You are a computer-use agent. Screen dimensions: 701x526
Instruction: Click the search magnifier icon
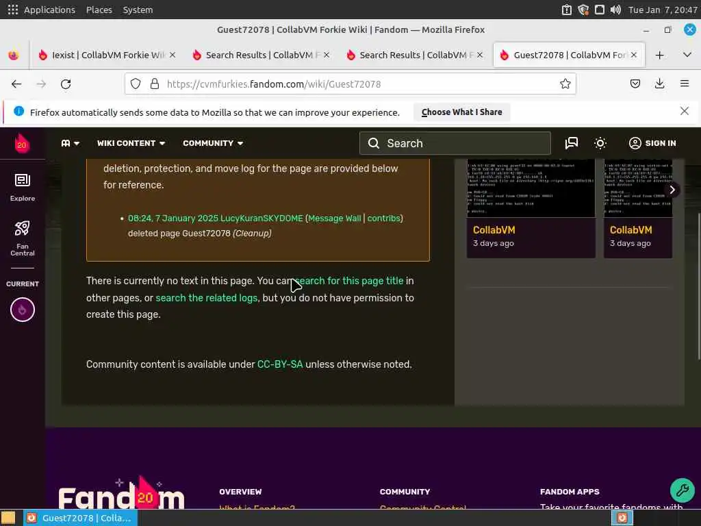click(x=374, y=143)
